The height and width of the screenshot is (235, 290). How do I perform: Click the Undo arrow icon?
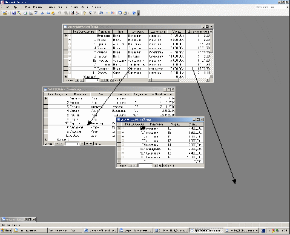[x=59, y=13]
